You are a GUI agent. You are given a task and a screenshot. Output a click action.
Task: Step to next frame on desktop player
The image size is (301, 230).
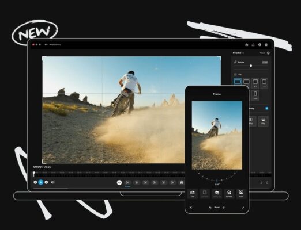(46, 182)
